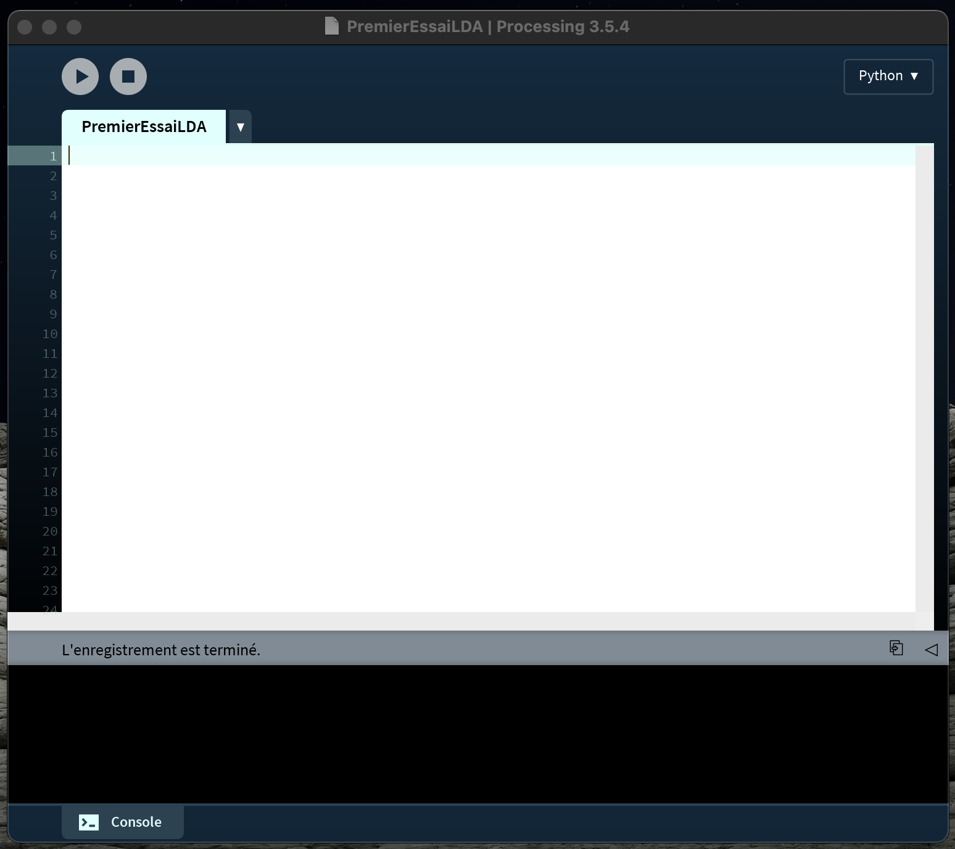Select the PremierEssaiLDA sketch tab
Viewport: 955px width, 849px height.
144,126
